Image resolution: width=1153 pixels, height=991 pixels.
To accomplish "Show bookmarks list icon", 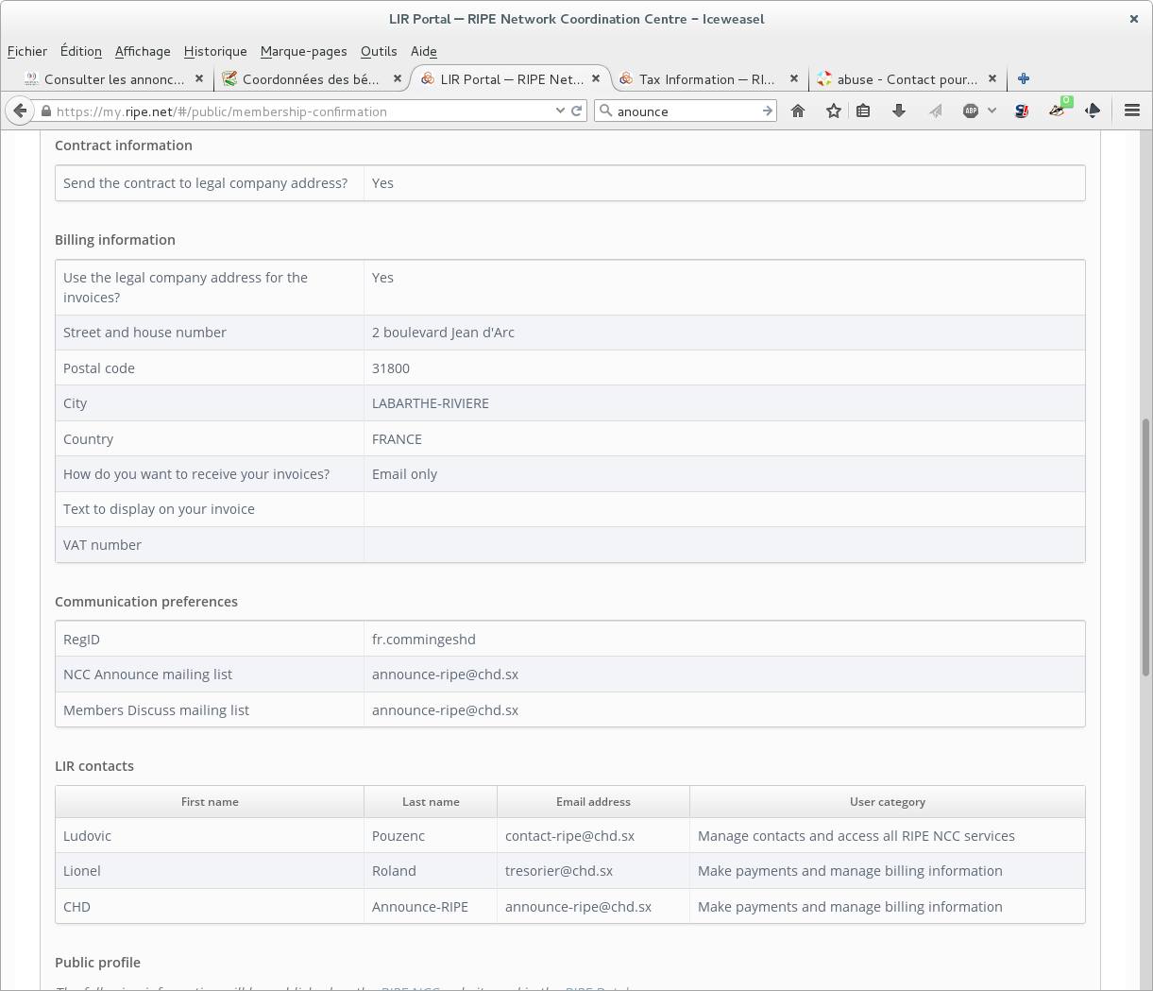I will (863, 111).
